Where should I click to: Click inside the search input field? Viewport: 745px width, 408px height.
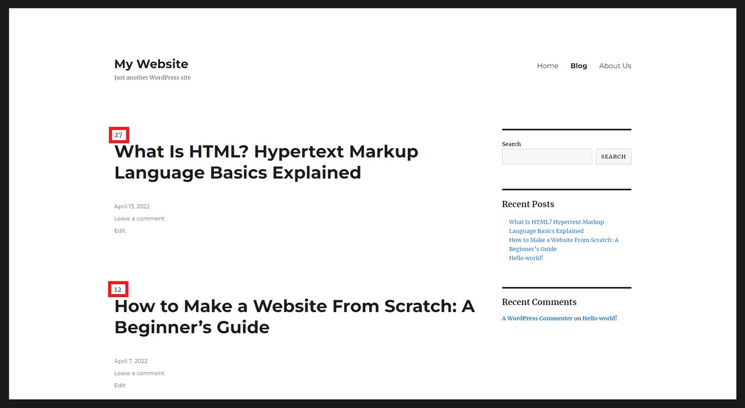(546, 157)
